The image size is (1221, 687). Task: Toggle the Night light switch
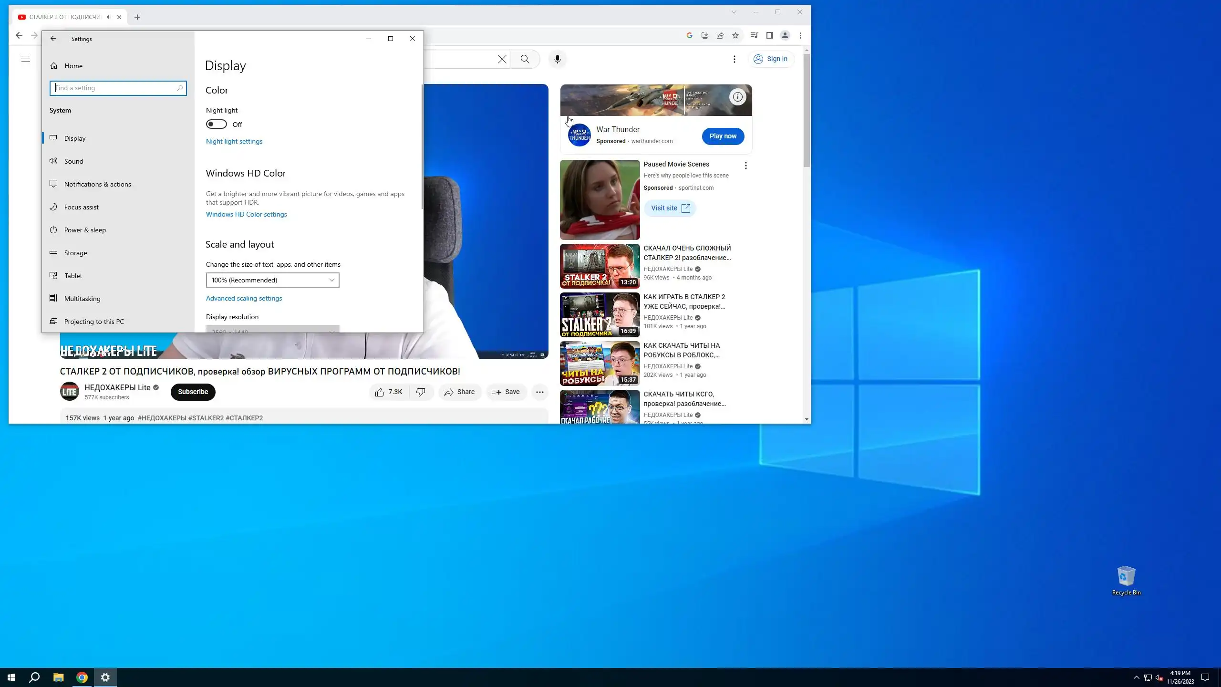tap(217, 125)
